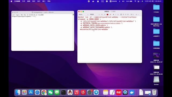Justify text in TextEdit toolbar
This screenshot has width=172, height=97.
(x=128, y=15)
